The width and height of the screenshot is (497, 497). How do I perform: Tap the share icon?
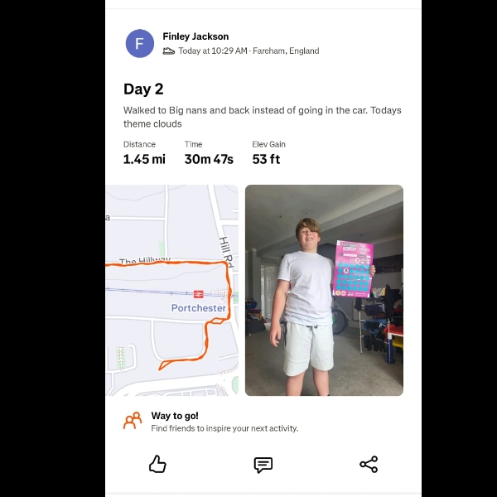pos(369,465)
